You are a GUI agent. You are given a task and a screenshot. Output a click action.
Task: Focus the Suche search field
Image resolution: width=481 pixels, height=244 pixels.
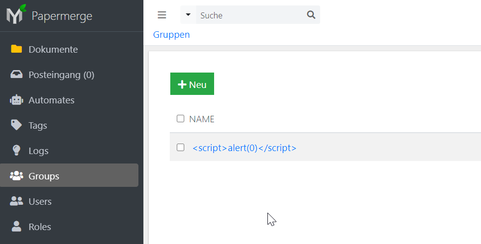250,15
